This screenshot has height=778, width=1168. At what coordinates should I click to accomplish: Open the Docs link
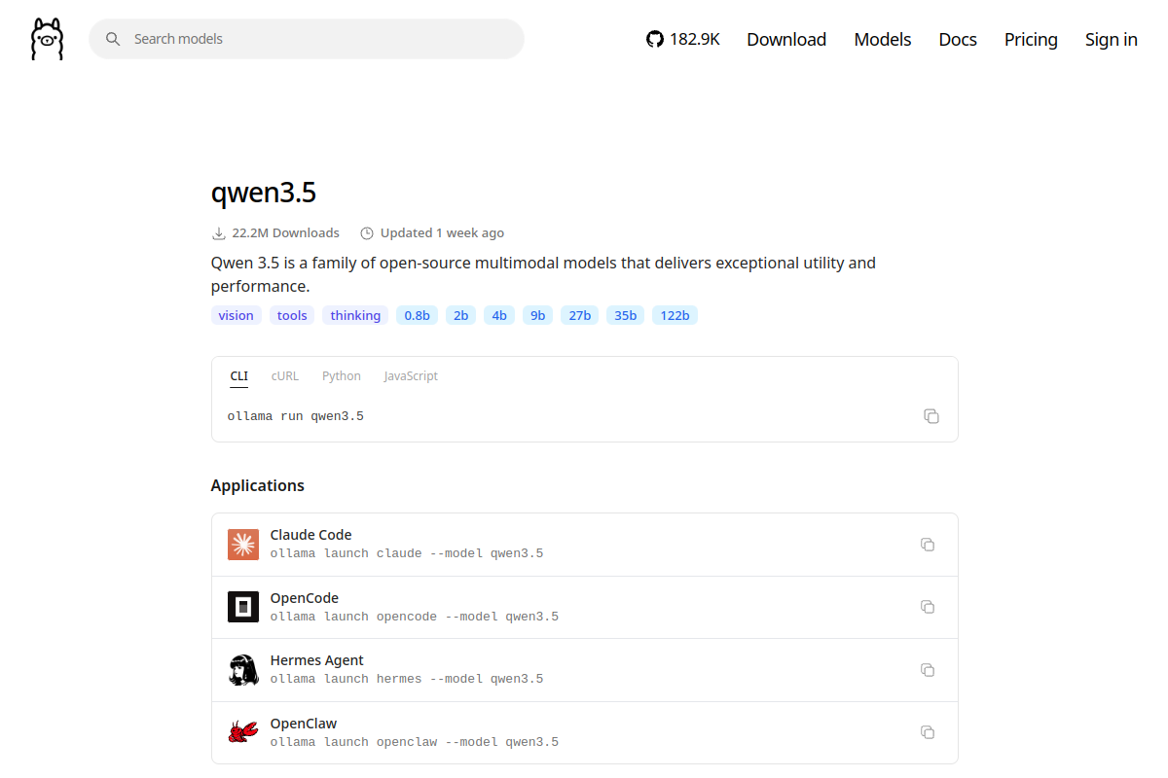pyautogui.click(x=958, y=39)
